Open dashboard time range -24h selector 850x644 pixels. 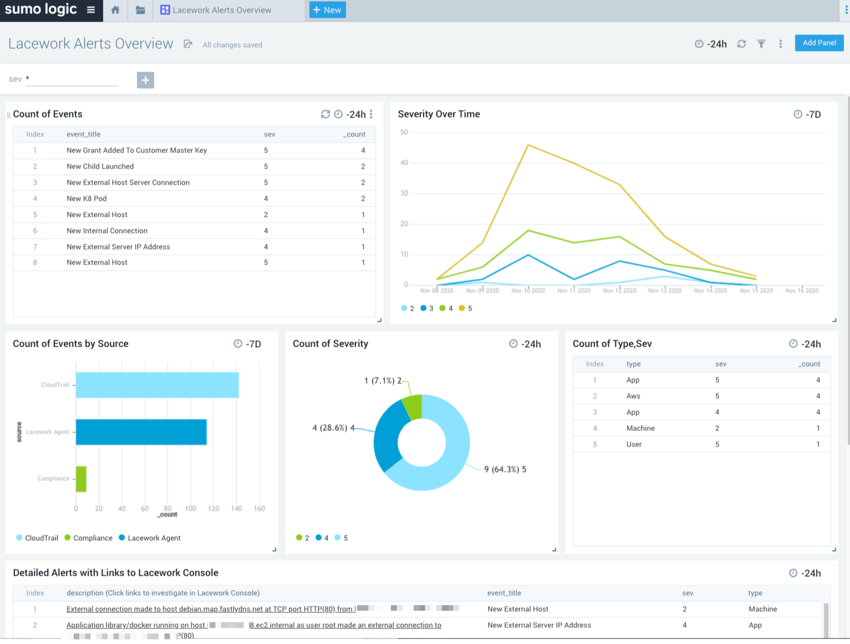(711, 44)
